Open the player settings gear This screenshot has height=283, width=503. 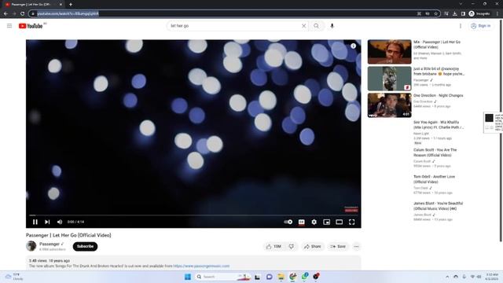[x=314, y=222]
